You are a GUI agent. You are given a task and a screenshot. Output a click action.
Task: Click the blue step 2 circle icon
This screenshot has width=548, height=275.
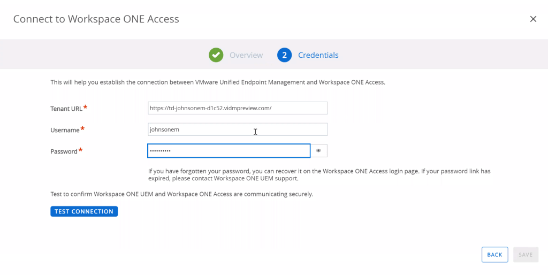click(284, 55)
